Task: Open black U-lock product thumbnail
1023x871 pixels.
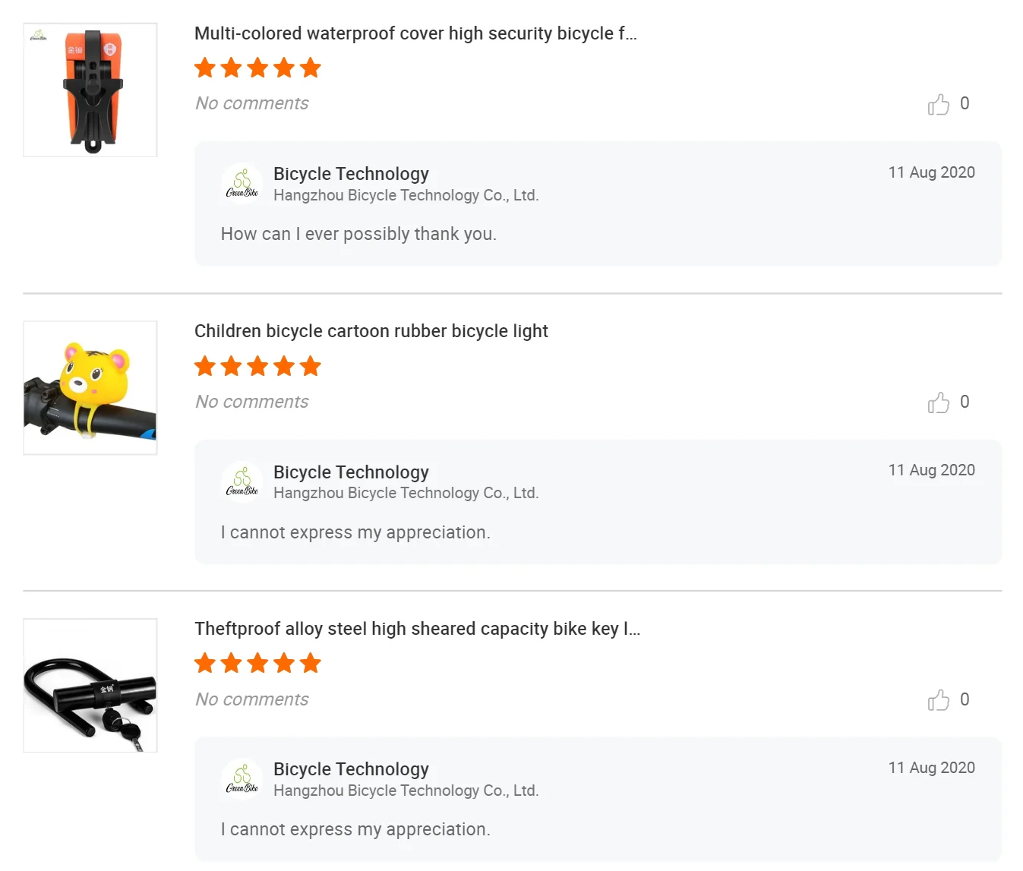Action: [x=90, y=686]
